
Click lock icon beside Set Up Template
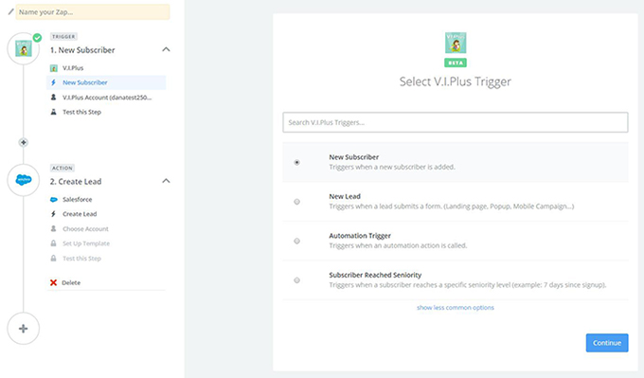pyautogui.click(x=53, y=243)
